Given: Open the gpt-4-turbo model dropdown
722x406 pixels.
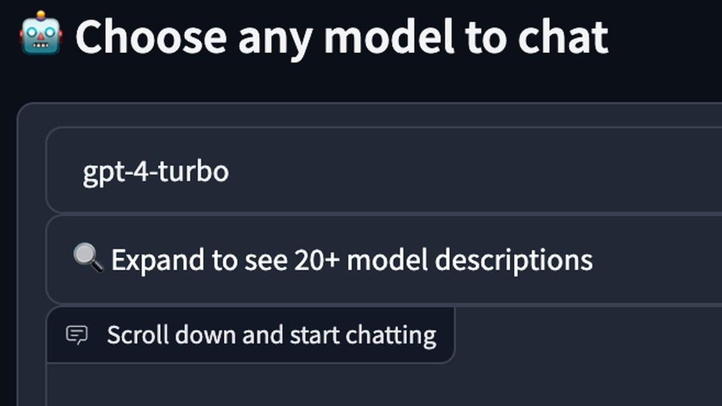Looking at the screenshot, I should click(385, 172).
